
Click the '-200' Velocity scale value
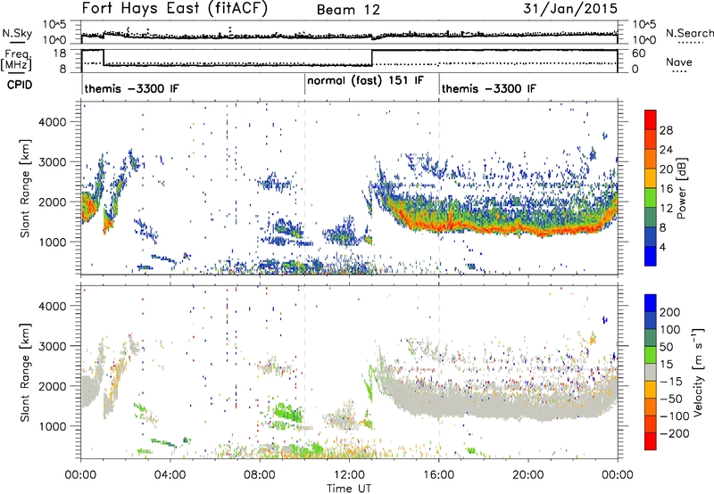674,433
